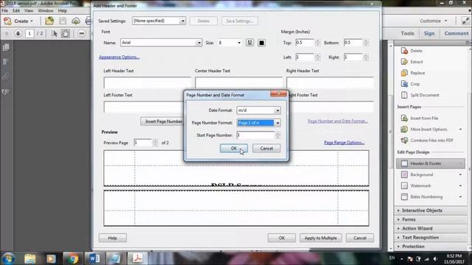The height and width of the screenshot is (265, 472).
Task: Click the Help button in the dialog
Action: click(113, 238)
